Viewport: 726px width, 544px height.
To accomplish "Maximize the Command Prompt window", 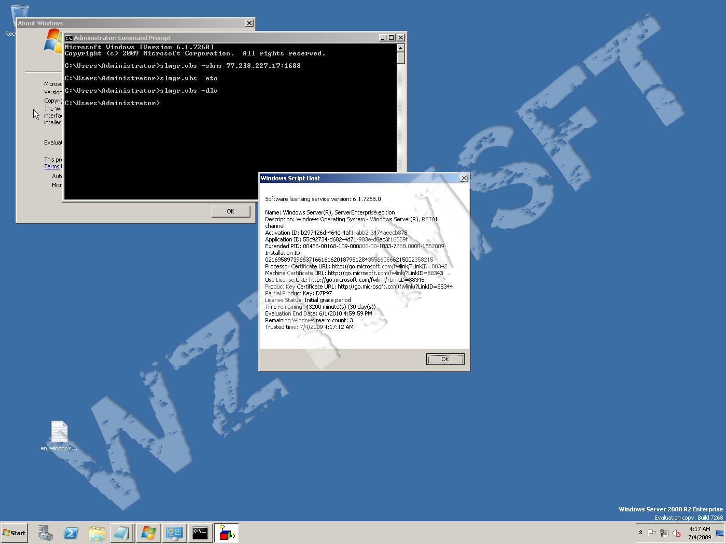I will point(392,38).
